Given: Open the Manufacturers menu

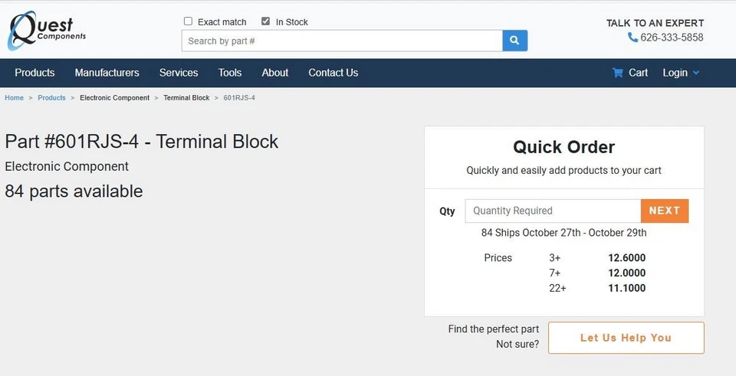Looking at the screenshot, I should coord(107,73).
